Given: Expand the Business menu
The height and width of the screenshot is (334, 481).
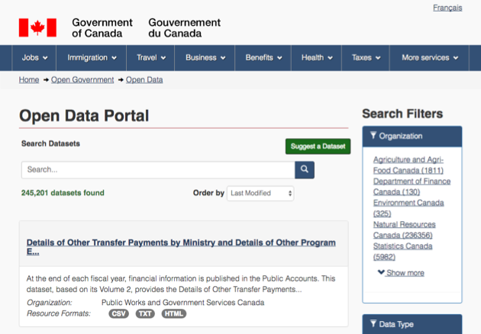Looking at the screenshot, I should [x=205, y=58].
